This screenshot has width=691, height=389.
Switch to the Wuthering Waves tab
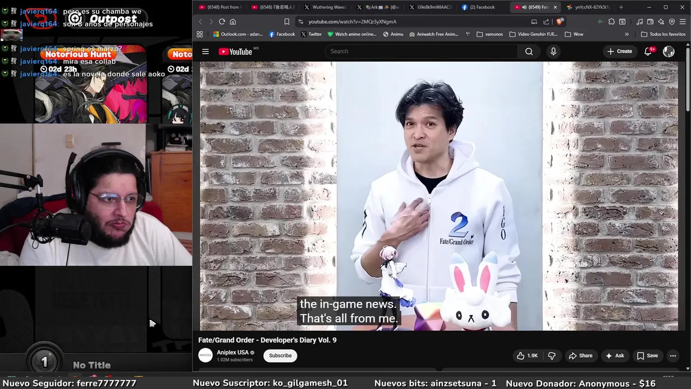pyautogui.click(x=324, y=7)
